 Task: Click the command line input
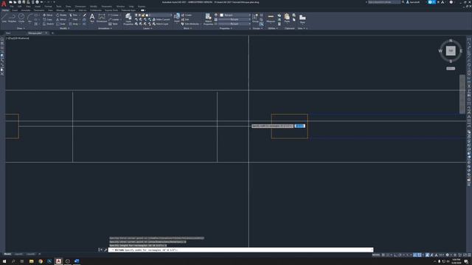coord(240,250)
